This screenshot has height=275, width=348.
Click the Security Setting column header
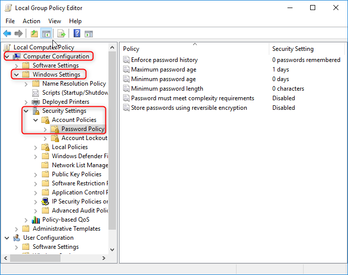[x=293, y=49]
